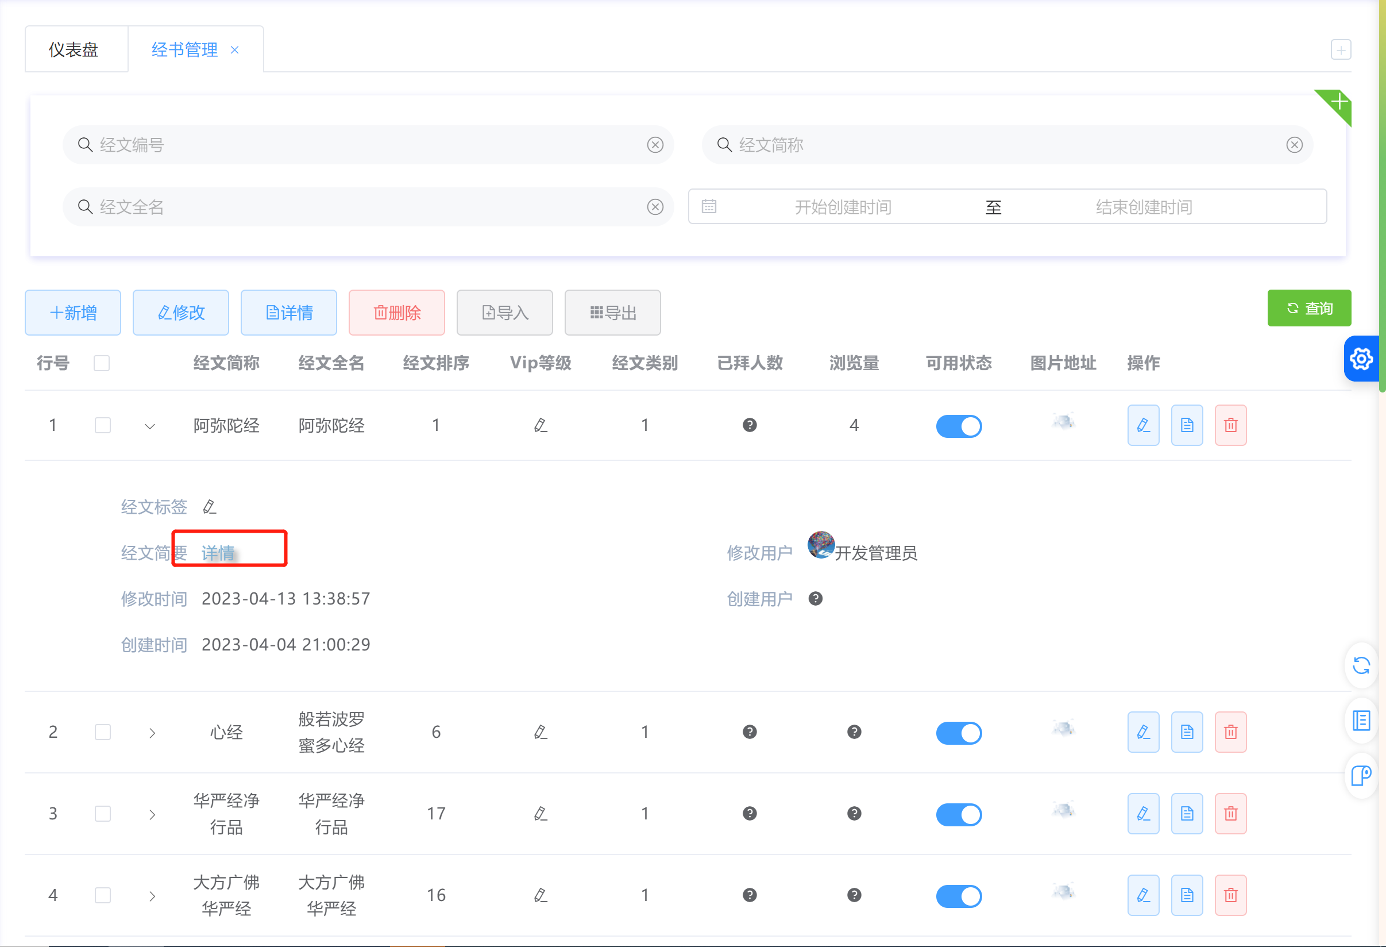Click the edit pencil icon in row 心经
The width and height of the screenshot is (1386, 947).
coord(1142,732)
